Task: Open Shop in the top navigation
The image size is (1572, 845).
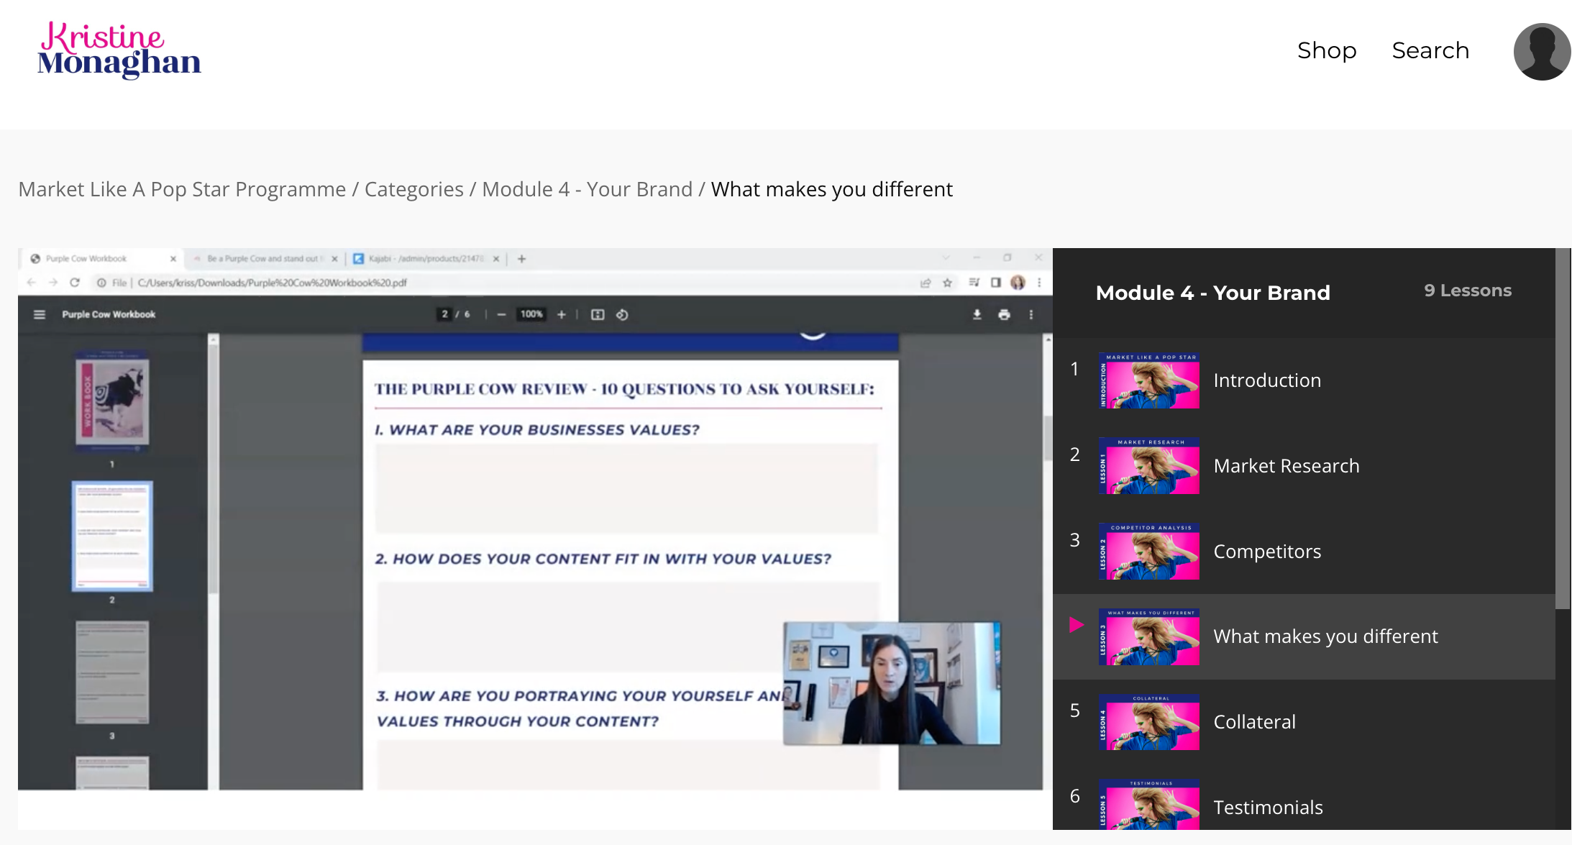Action: tap(1326, 50)
